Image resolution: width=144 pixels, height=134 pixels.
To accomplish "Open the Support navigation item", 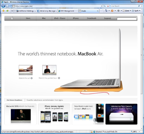I will point(107,18).
